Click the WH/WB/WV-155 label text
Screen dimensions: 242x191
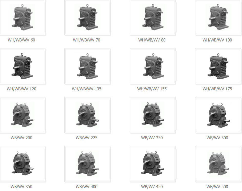152,89
